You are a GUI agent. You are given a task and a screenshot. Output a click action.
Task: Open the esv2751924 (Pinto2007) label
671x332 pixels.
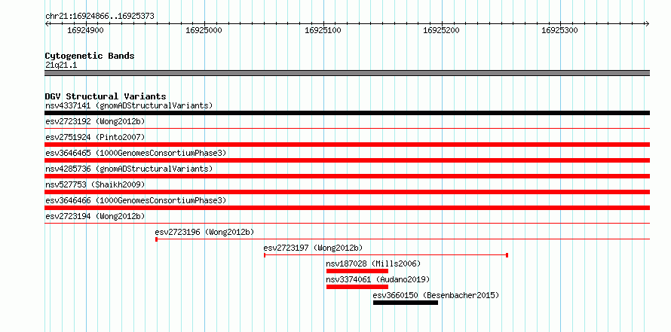(x=95, y=137)
